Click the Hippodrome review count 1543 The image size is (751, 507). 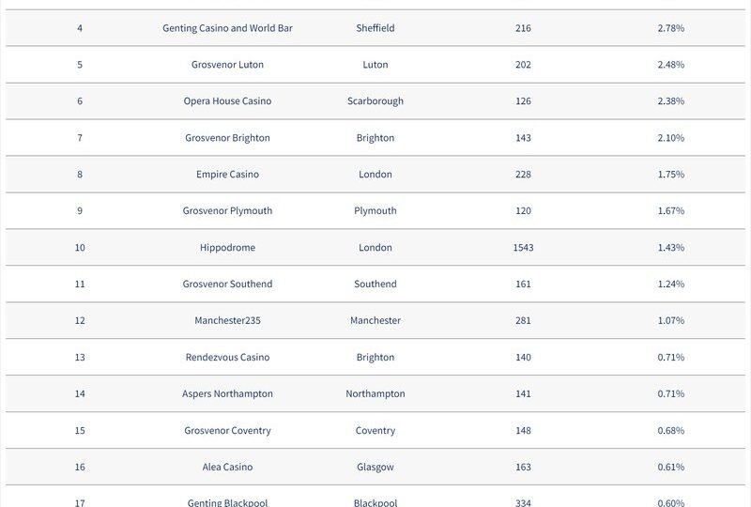pos(523,247)
